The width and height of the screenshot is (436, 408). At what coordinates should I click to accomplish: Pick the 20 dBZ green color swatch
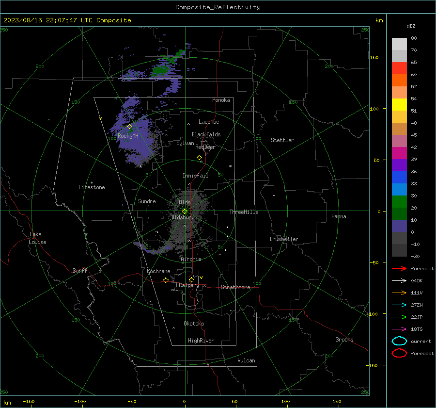pyautogui.click(x=399, y=214)
